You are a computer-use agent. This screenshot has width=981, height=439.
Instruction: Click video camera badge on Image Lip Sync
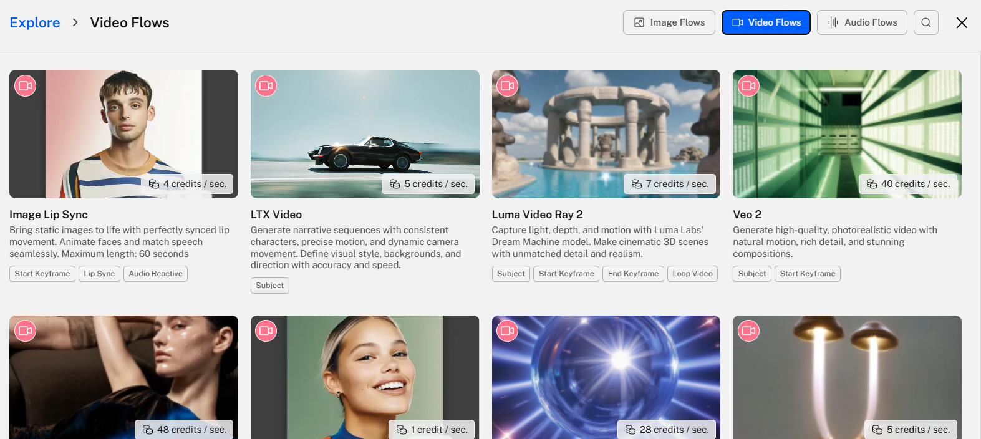(26, 86)
